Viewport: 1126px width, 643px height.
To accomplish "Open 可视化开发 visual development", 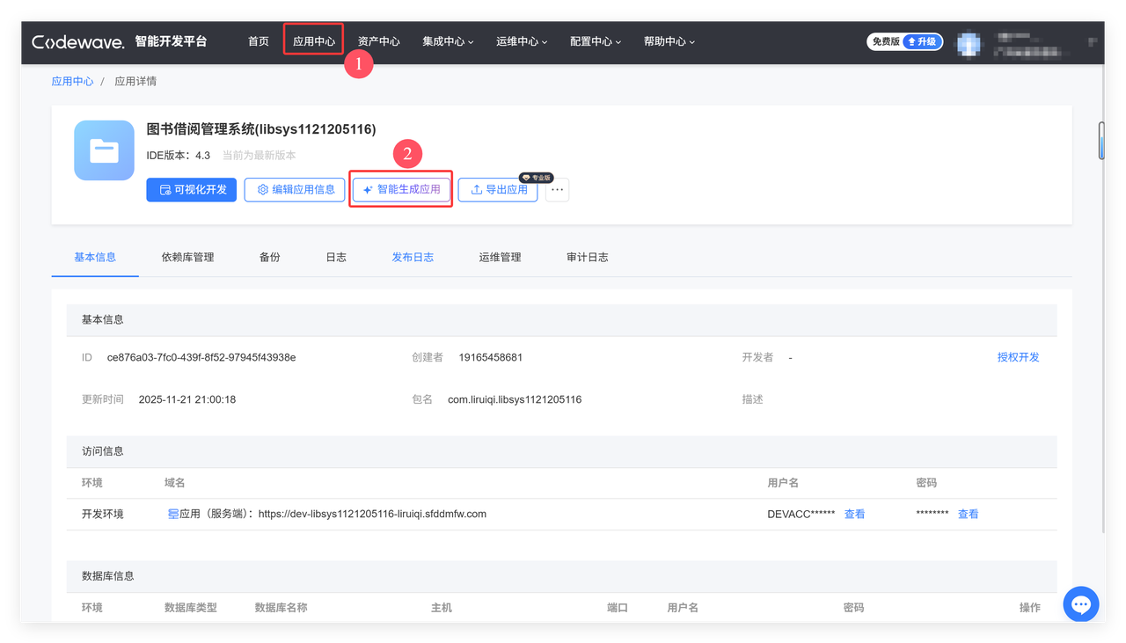I will (192, 189).
